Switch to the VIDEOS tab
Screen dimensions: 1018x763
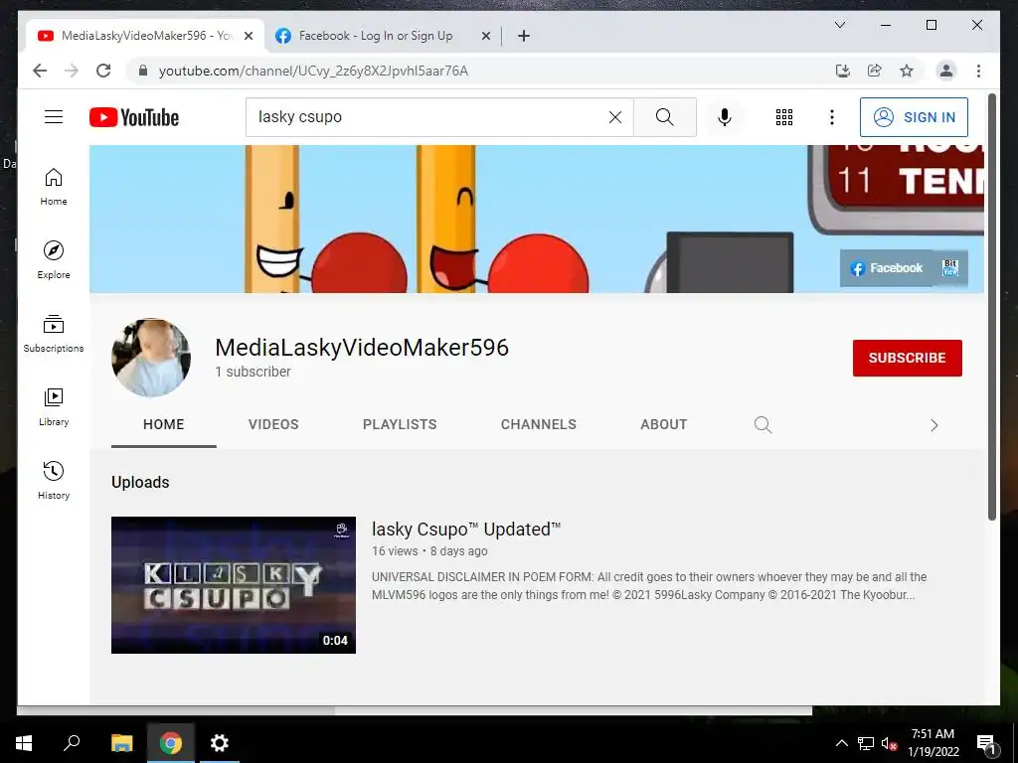(273, 424)
